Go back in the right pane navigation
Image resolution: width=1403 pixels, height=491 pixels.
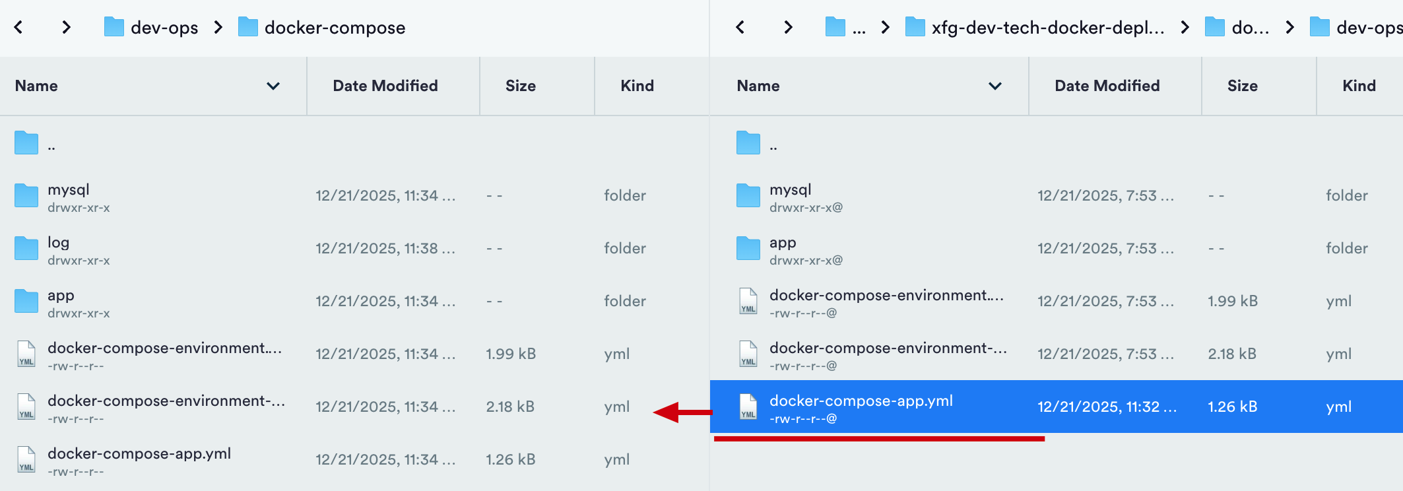tap(740, 27)
